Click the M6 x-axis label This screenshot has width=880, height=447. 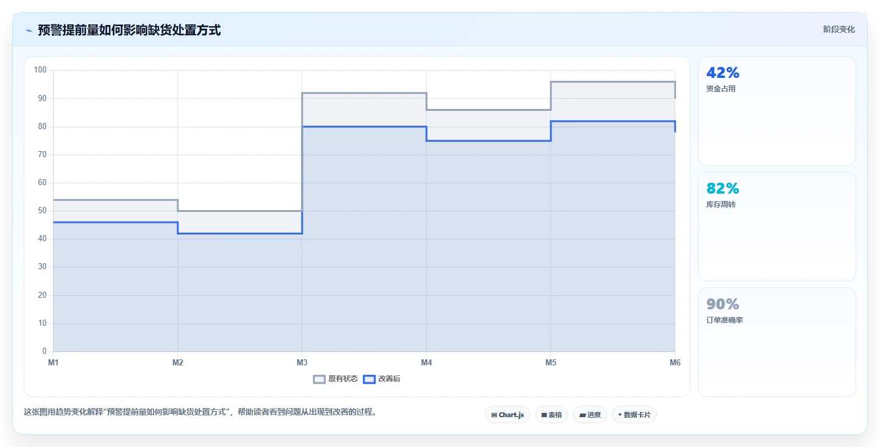675,362
